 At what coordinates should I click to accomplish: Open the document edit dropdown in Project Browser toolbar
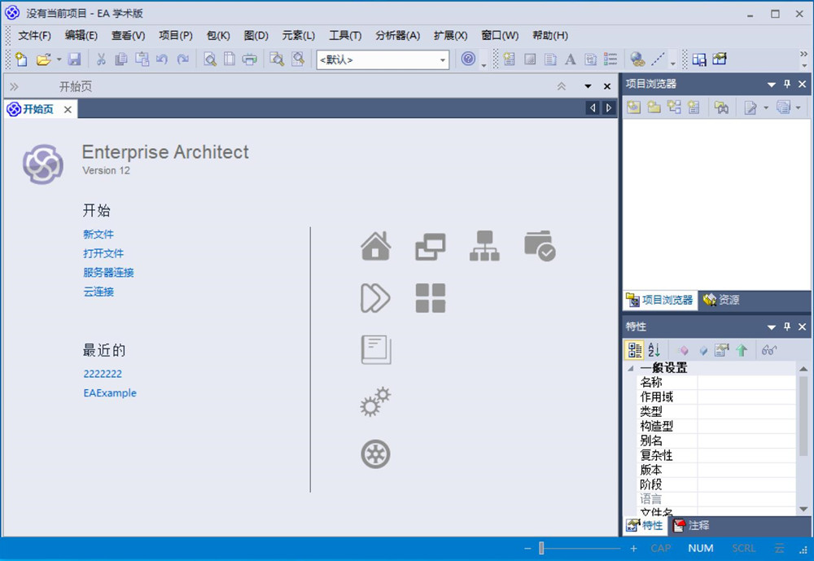[766, 107]
